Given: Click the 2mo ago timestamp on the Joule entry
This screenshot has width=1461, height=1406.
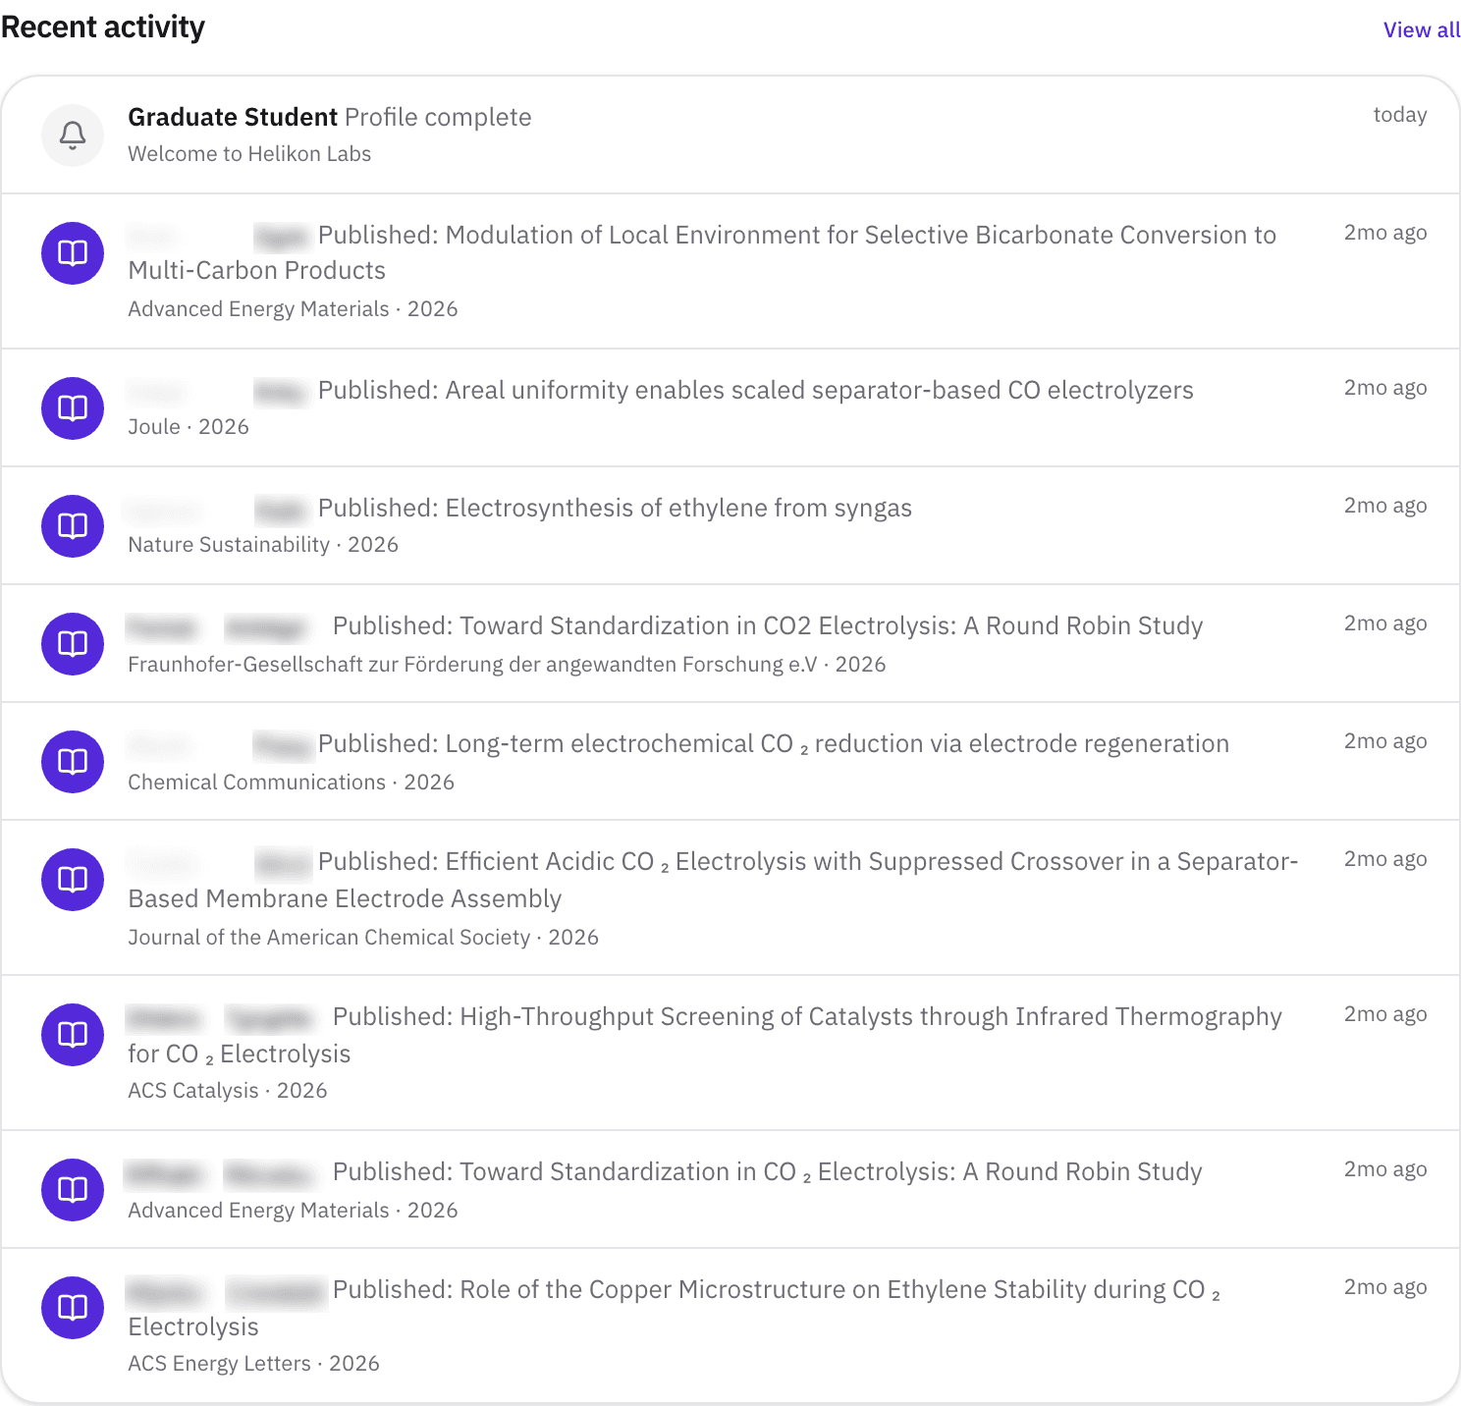Looking at the screenshot, I should point(1385,388).
